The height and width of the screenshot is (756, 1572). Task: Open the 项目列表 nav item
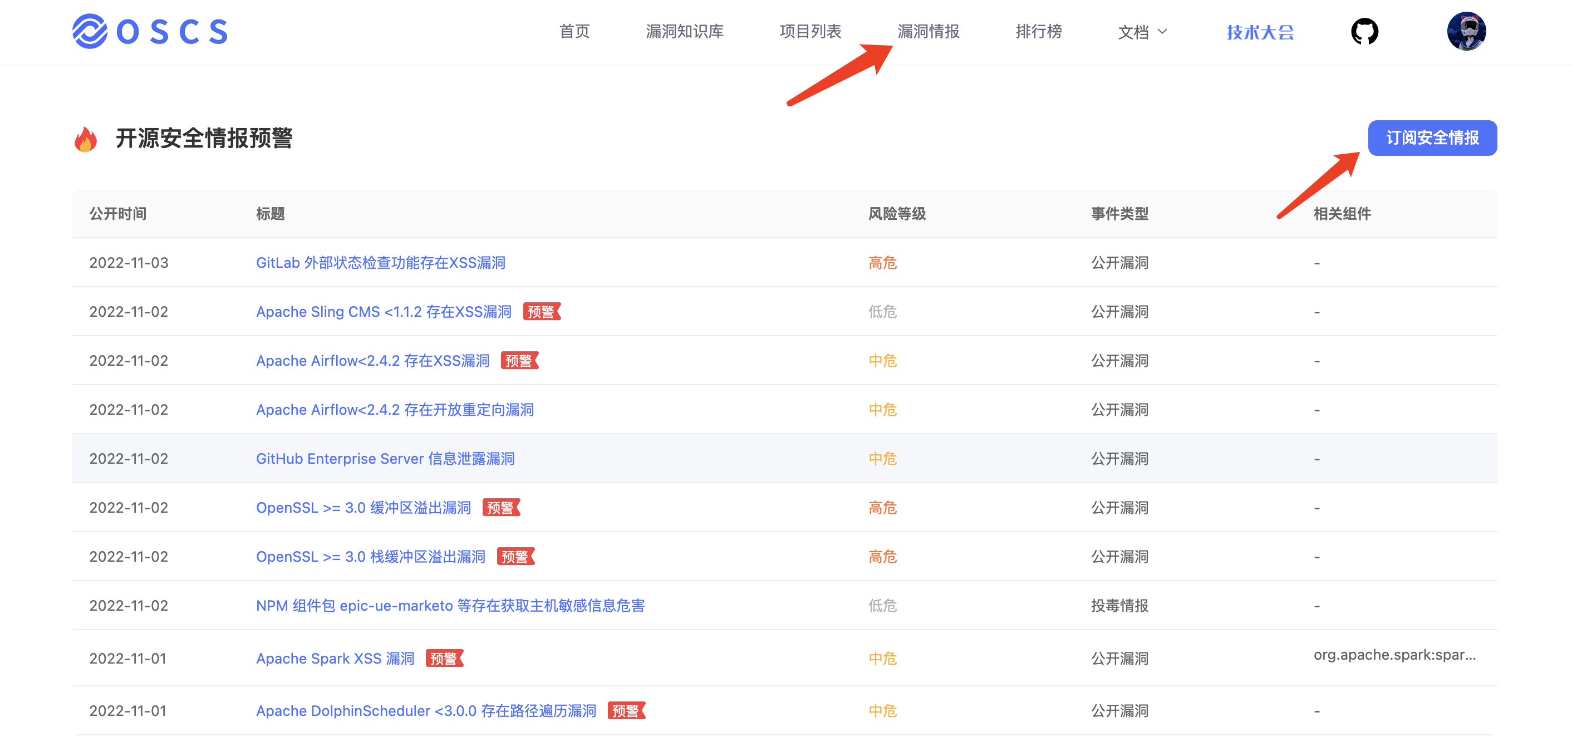810,31
